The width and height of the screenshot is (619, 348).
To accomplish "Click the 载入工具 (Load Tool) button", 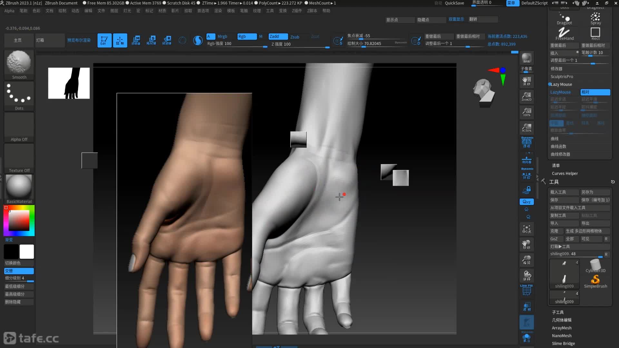I will 564,192.
